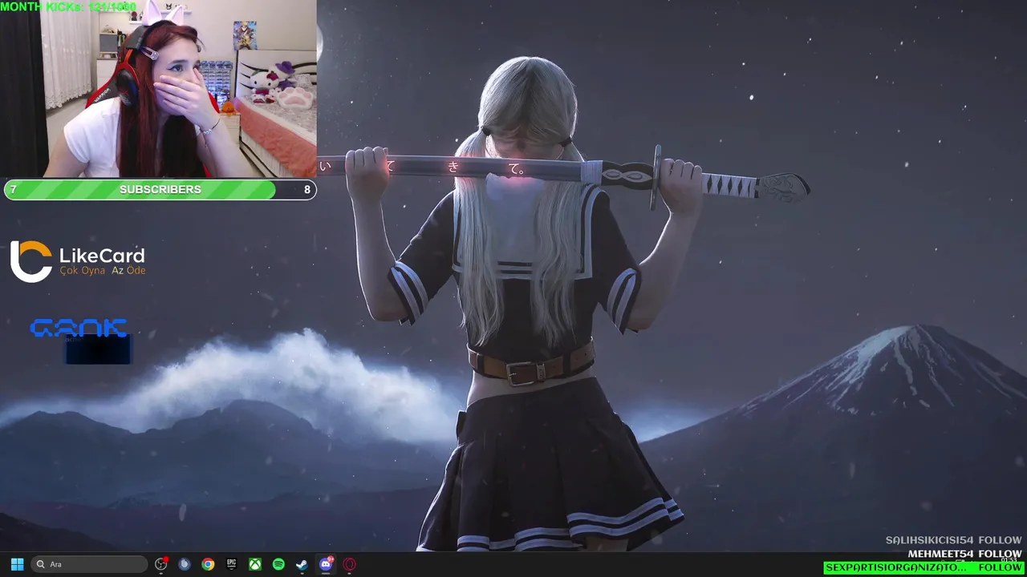Open the blue circular app in taskbar
This screenshot has width=1027, height=577.
coord(185,564)
